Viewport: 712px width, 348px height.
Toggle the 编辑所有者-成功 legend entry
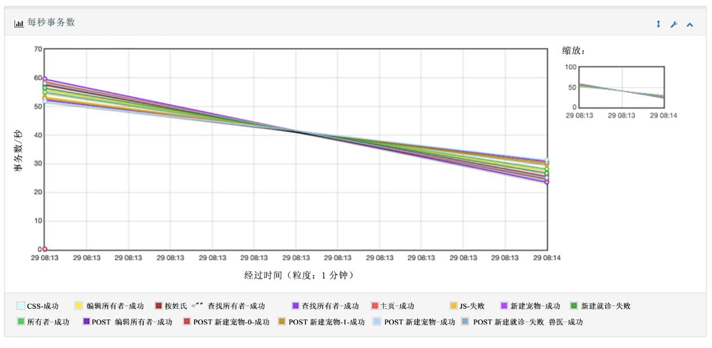pos(115,306)
